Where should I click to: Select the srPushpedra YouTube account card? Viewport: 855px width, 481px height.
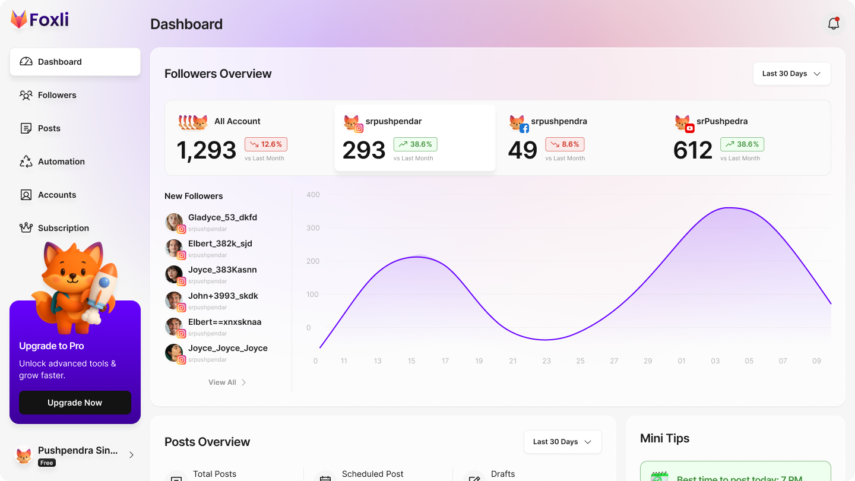(745, 138)
